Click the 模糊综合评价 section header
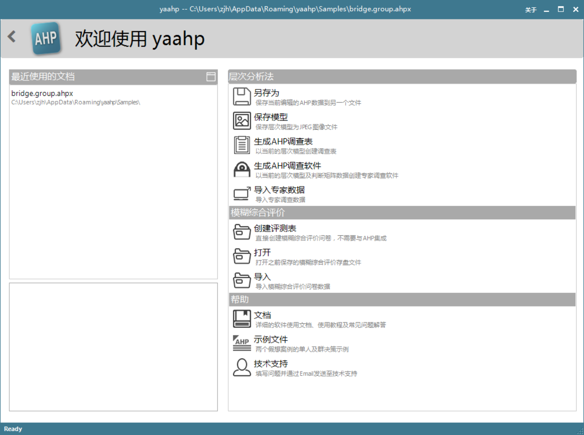 (402, 212)
